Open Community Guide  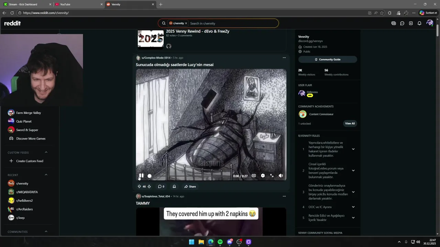pyautogui.click(x=328, y=59)
